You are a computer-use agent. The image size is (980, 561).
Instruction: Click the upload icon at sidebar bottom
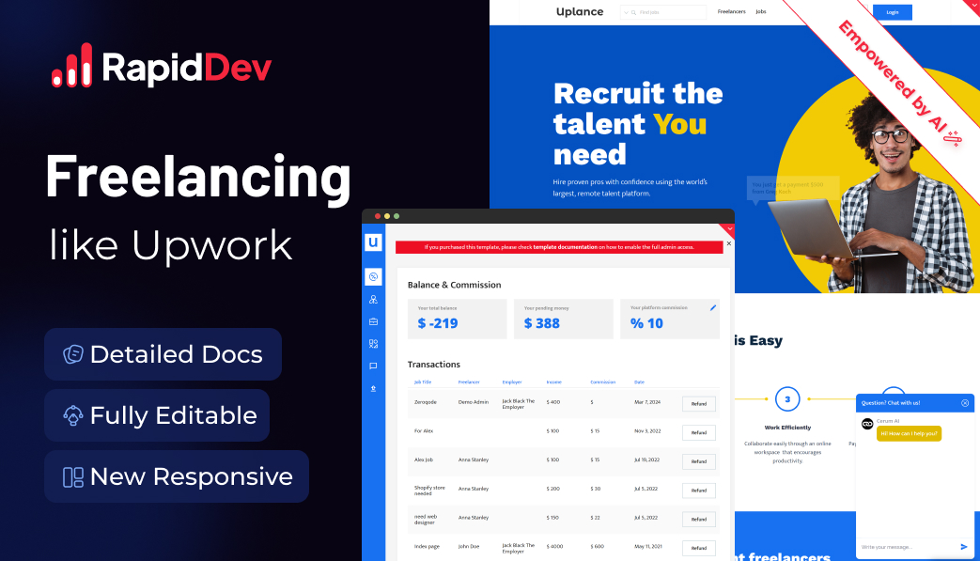point(373,389)
